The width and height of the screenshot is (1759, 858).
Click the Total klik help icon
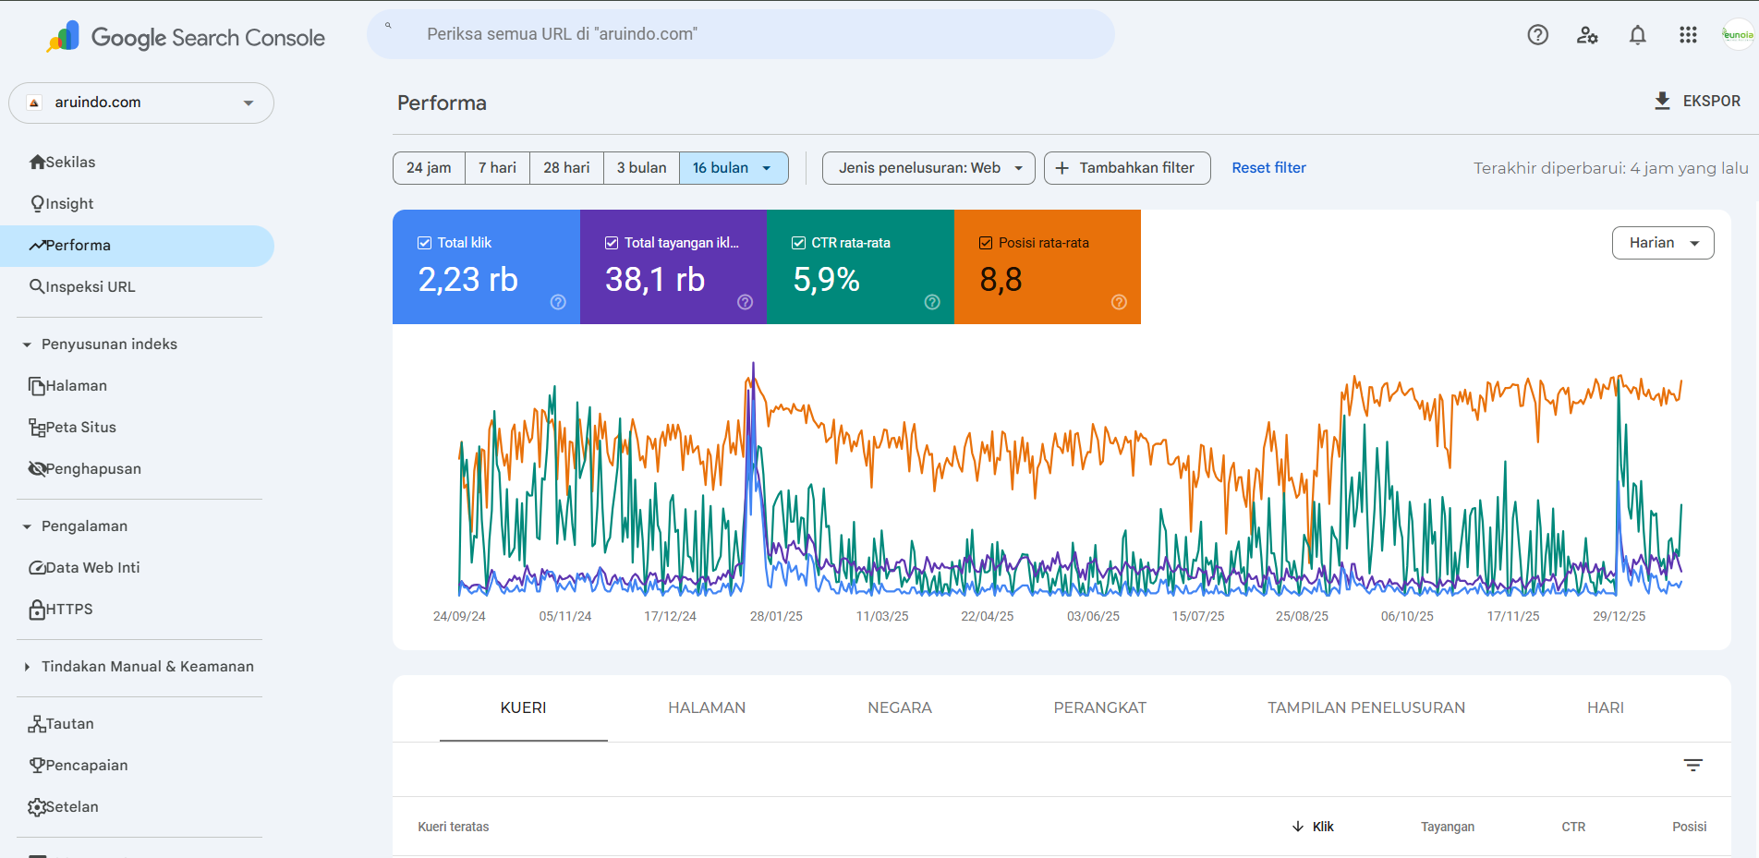[x=558, y=302]
